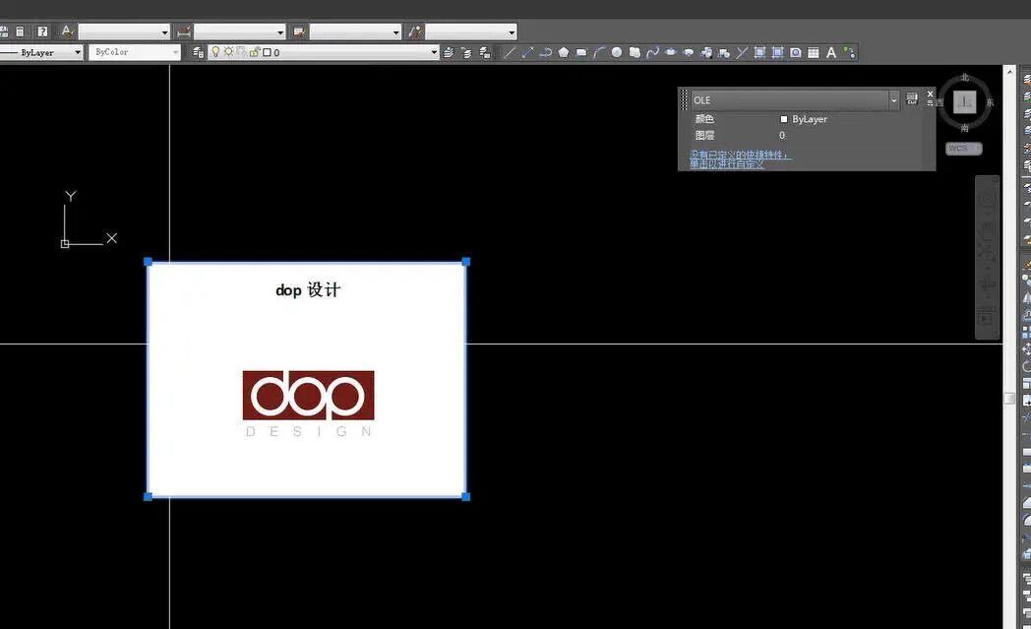Open the Layer Properties Manager icon
The width and height of the screenshot is (1031, 629).
198,52
